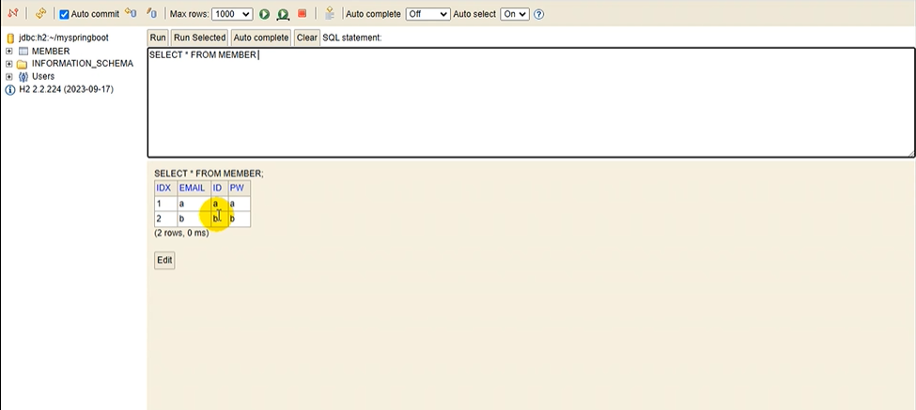Screen dimensions: 916x410
Task: Click the ID column header
Action: tap(220, 189)
